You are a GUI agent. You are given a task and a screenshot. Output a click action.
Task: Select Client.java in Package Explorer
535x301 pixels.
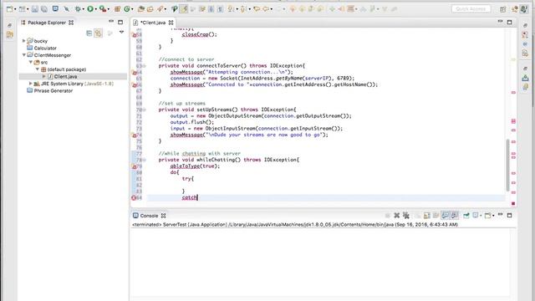65,76
